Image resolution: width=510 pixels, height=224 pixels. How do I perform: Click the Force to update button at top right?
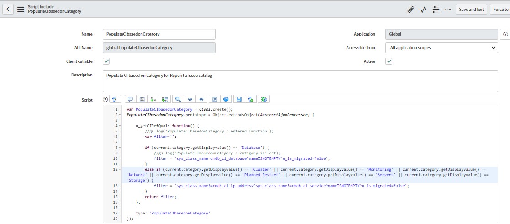pyautogui.click(x=500, y=10)
